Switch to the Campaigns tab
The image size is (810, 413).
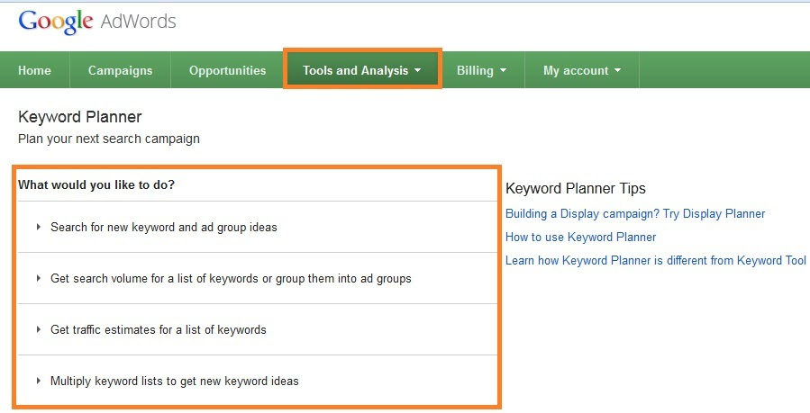121,71
